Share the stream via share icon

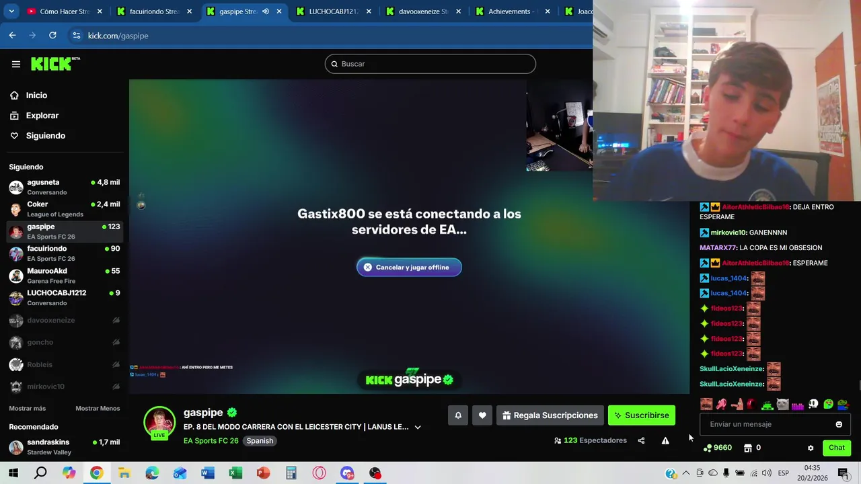[x=641, y=440]
